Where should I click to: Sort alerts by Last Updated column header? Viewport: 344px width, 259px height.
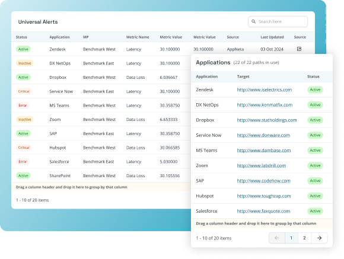[x=272, y=37]
